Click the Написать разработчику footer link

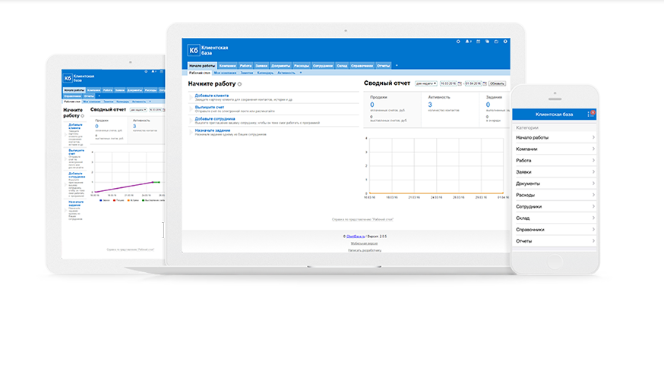(x=365, y=250)
